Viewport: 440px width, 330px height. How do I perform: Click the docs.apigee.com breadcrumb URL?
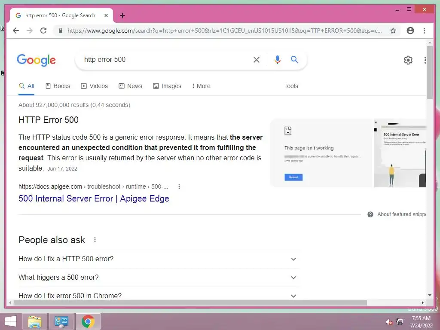point(93,186)
